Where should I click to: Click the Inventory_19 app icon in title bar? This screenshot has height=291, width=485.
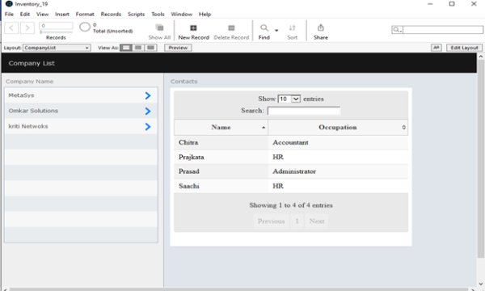(9, 4)
